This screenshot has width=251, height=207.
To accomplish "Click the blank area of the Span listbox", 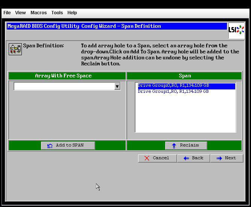I will pyautogui.click(x=185, y=113).
